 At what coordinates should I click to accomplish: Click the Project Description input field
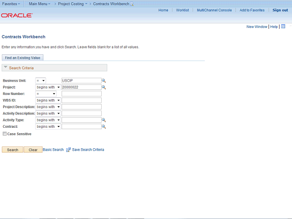click(x=82, y=107)
